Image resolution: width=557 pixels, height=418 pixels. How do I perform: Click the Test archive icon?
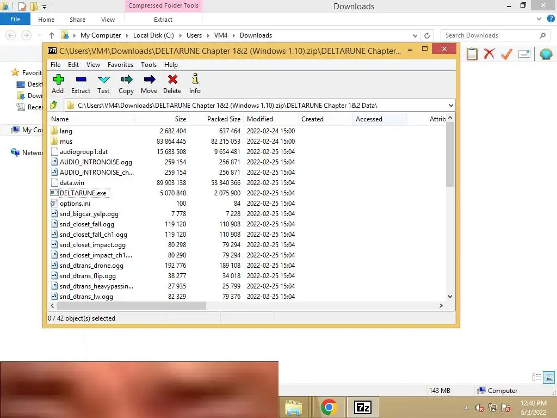click(104, 79)
